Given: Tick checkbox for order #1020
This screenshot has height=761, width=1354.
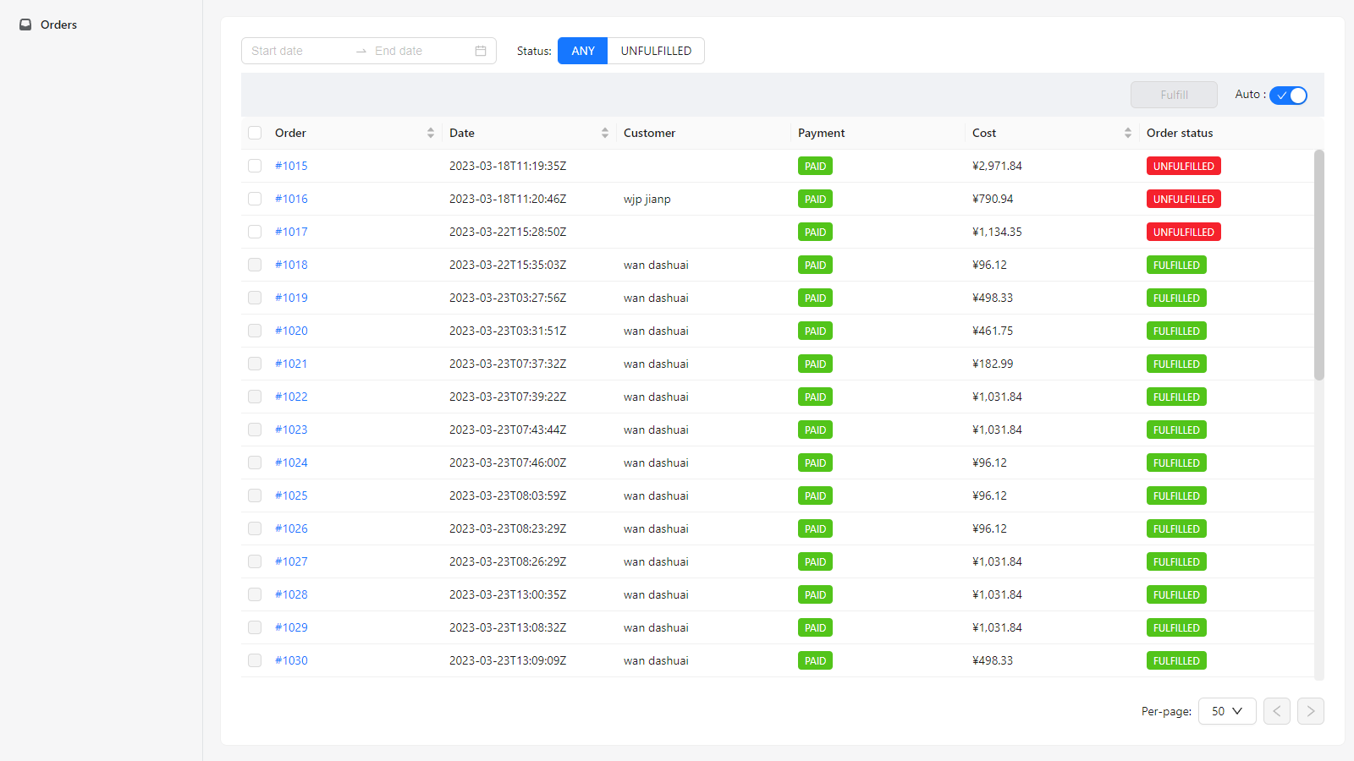Looking at the screenshot, I should point(255,331).
